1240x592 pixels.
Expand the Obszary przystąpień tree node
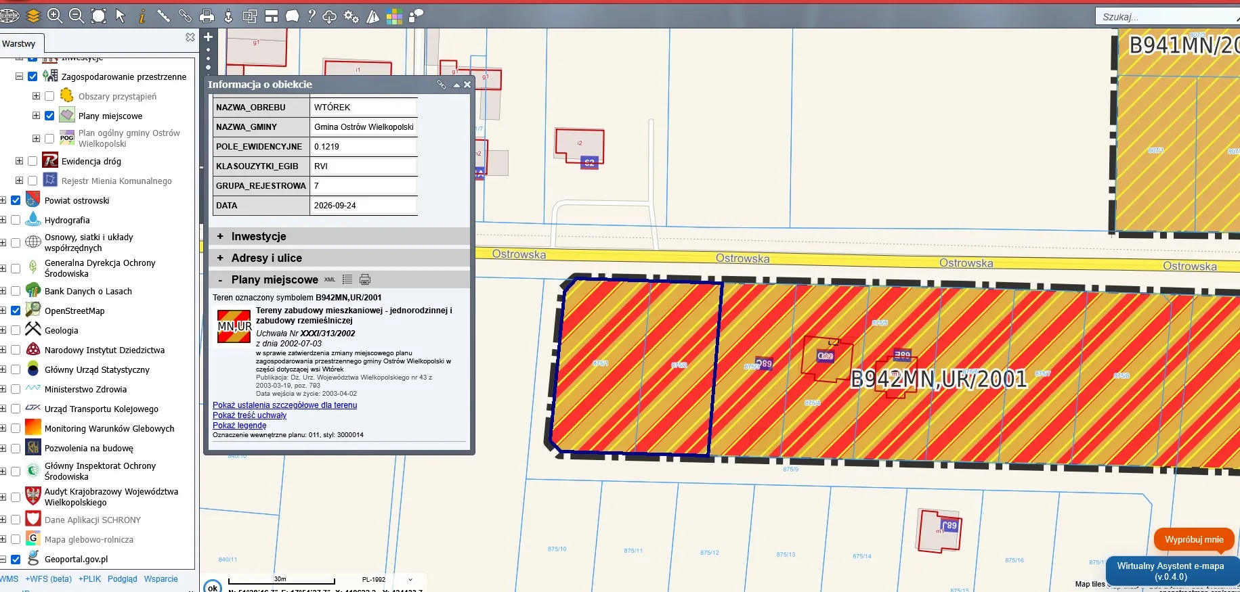coord(37,96)
